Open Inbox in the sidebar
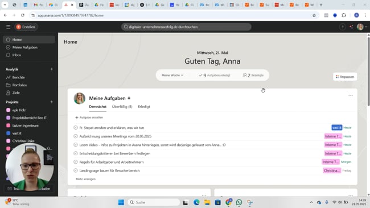The width and height of the screenshot is (370, 208). [x=29, y=55]
